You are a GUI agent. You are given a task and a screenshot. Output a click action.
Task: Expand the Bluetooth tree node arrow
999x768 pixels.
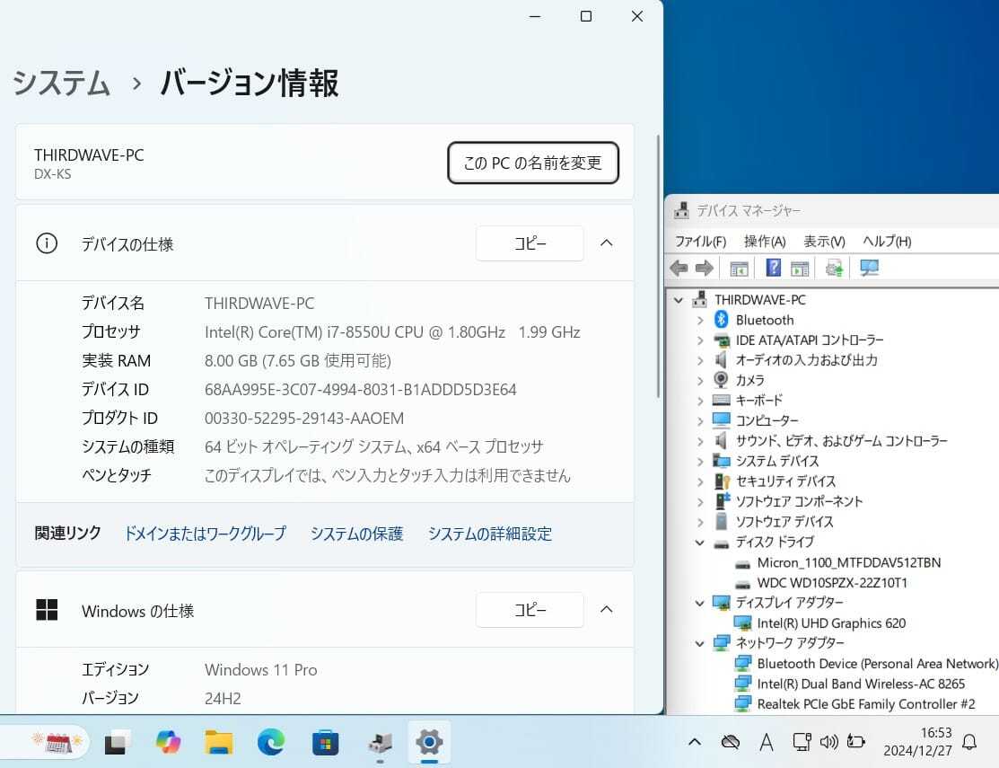pyautogui.click(x=700, y=320)
